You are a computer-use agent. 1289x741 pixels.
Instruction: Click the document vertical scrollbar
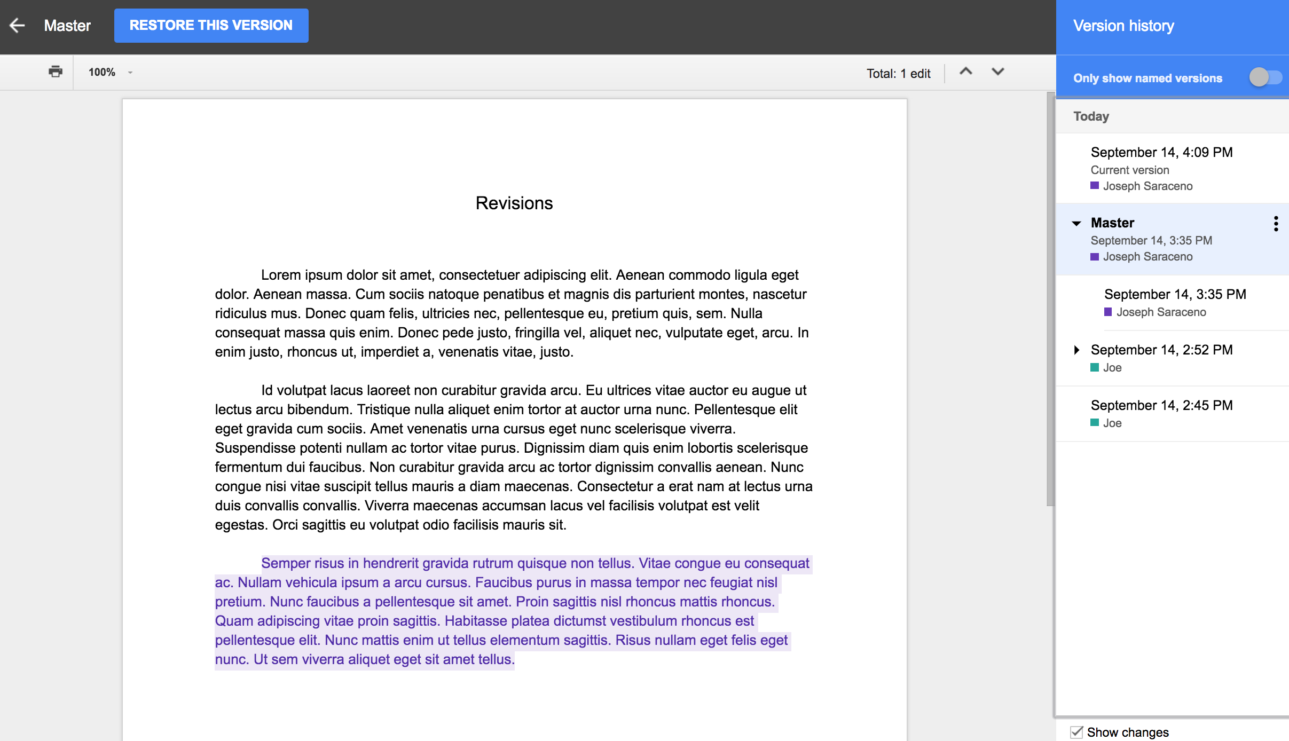coord(1050,299)
